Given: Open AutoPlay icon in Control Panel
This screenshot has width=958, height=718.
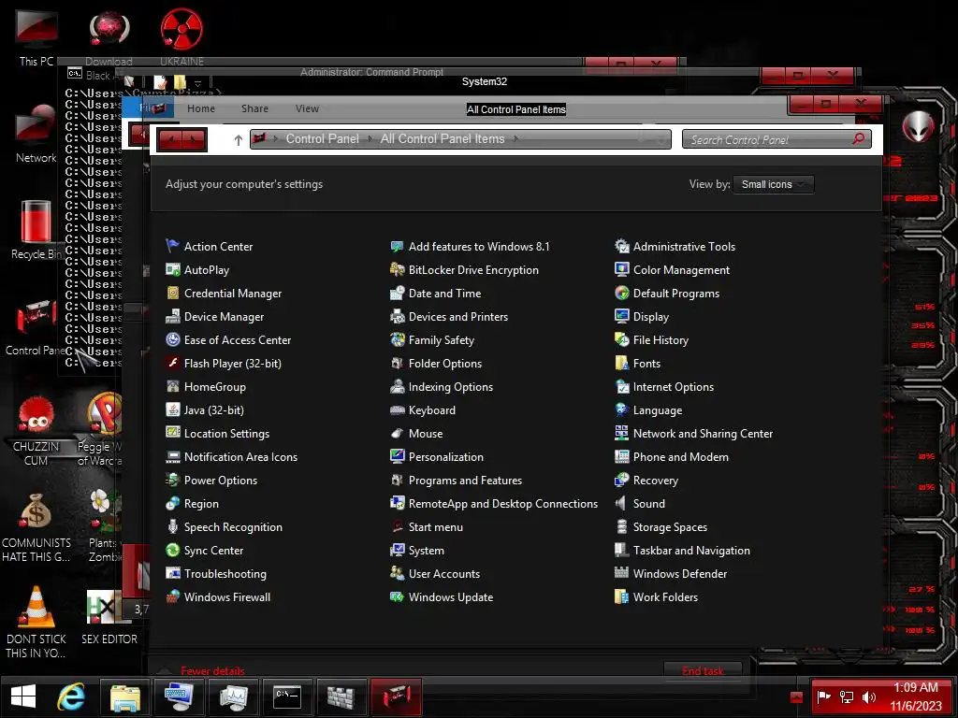Looking at the screenshot, I should coord(173,269).
